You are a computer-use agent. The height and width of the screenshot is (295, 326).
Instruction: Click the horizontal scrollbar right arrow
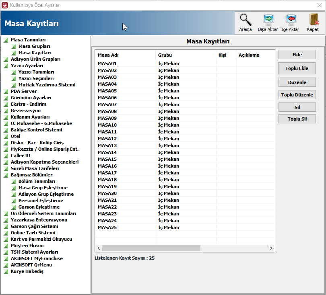[271, 248]
